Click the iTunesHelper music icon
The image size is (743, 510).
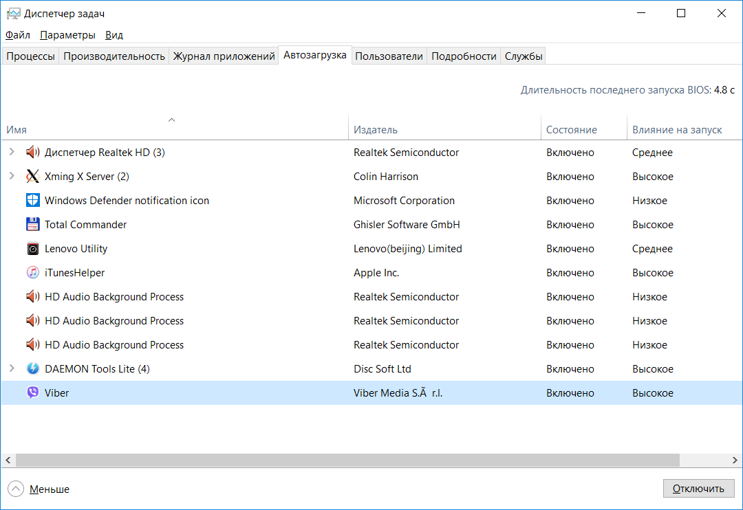point(33,273)
